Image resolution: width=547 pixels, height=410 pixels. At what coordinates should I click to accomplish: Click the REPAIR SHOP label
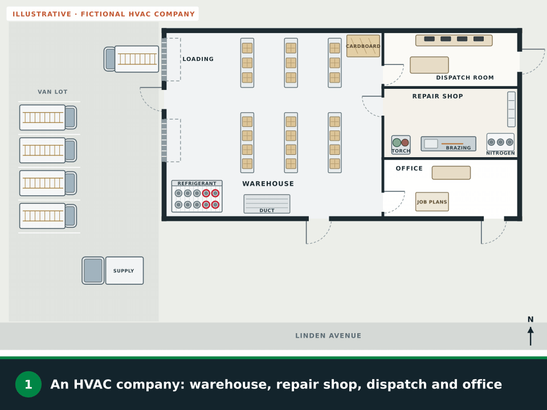tap(438, 96)
